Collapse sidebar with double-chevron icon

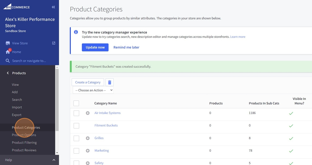pos(53,7)
